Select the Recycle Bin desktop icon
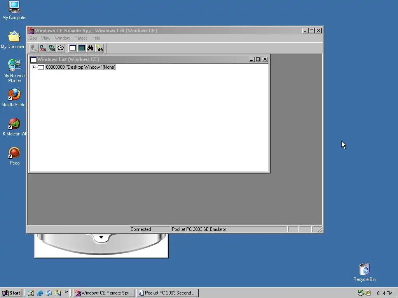 coord(364,272)
